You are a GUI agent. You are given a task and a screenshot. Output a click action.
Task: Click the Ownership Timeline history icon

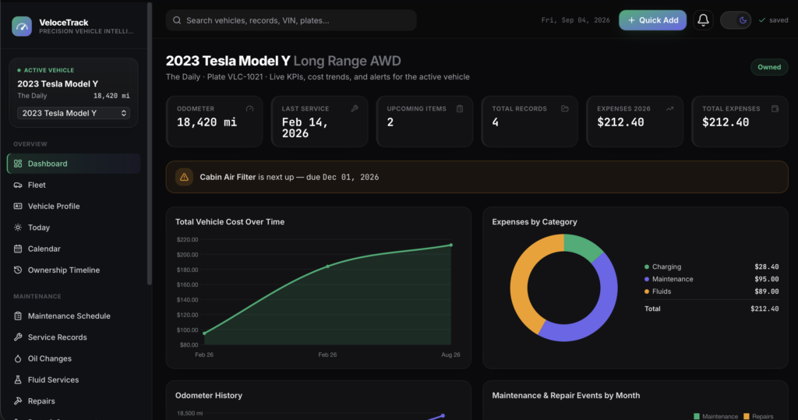point(18,270)
